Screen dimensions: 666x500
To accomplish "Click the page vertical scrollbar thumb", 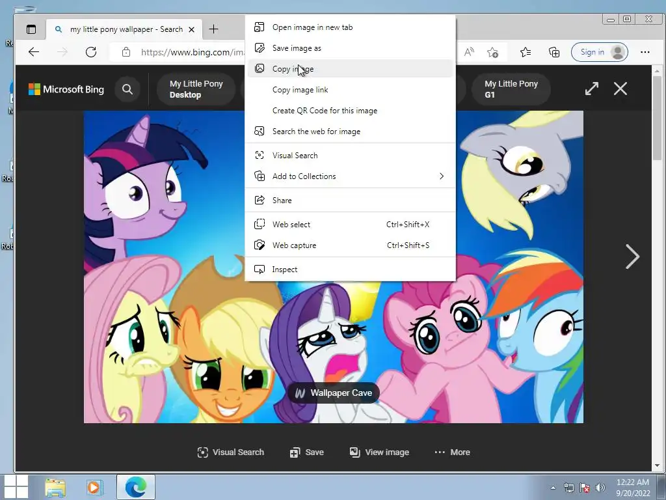I will [x=658, y=118].
